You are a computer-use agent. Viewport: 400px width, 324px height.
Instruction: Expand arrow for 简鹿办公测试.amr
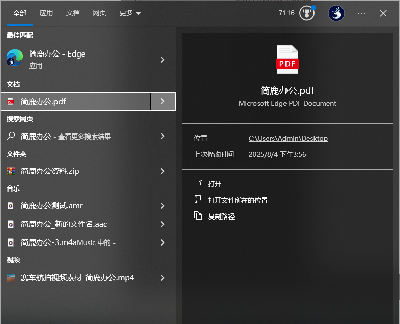tap(162, 206)
